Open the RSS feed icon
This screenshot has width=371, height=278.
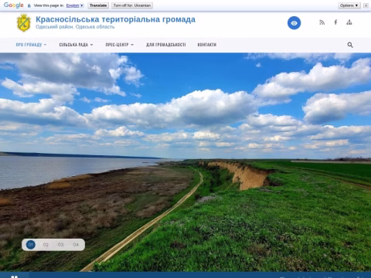click(x=322, y=22)
